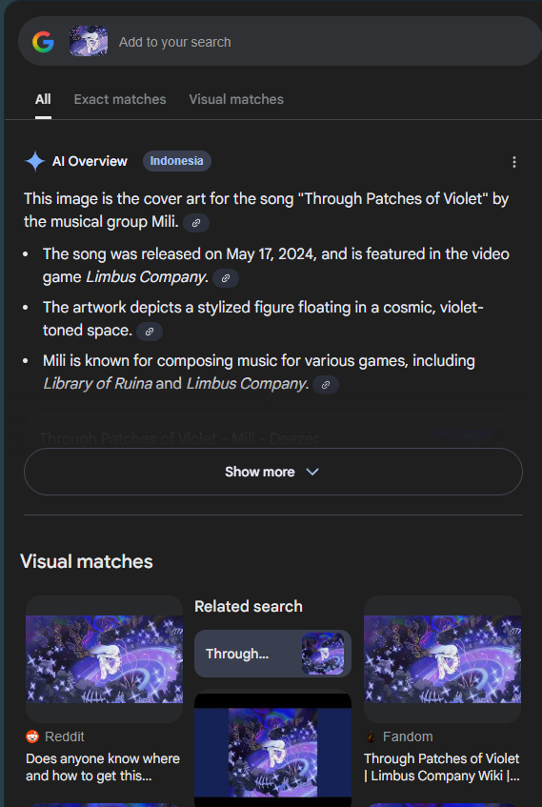
Task: Click the Fandom source icon
Action: (371, 737)
